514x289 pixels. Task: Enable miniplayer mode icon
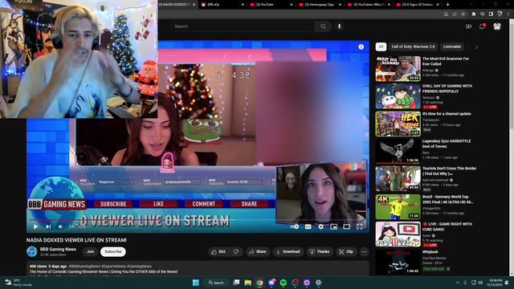coord(334,226)
